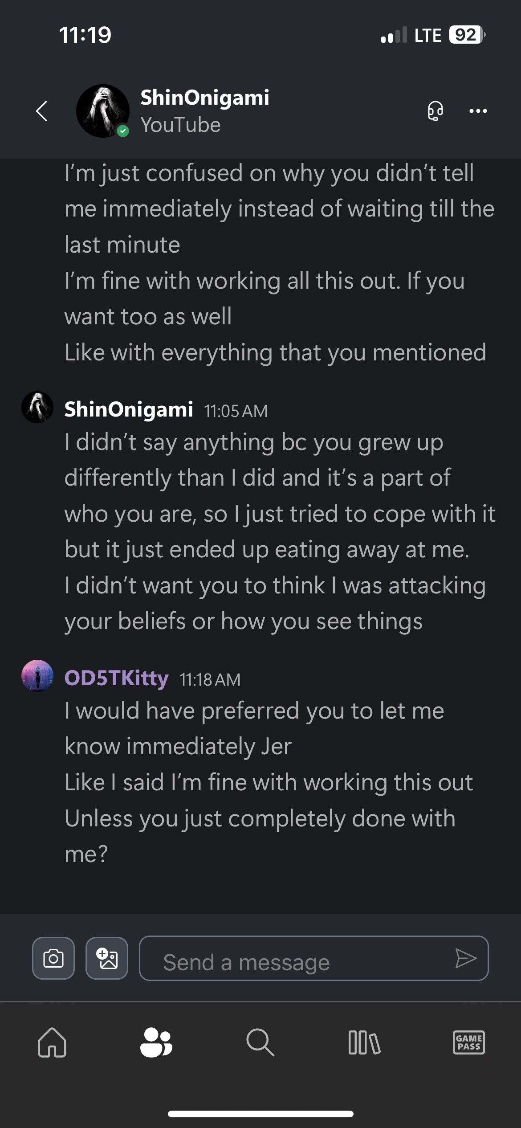Open ShinOnigami's header profile picture
521x1128 pixels.
coord(103,111)
